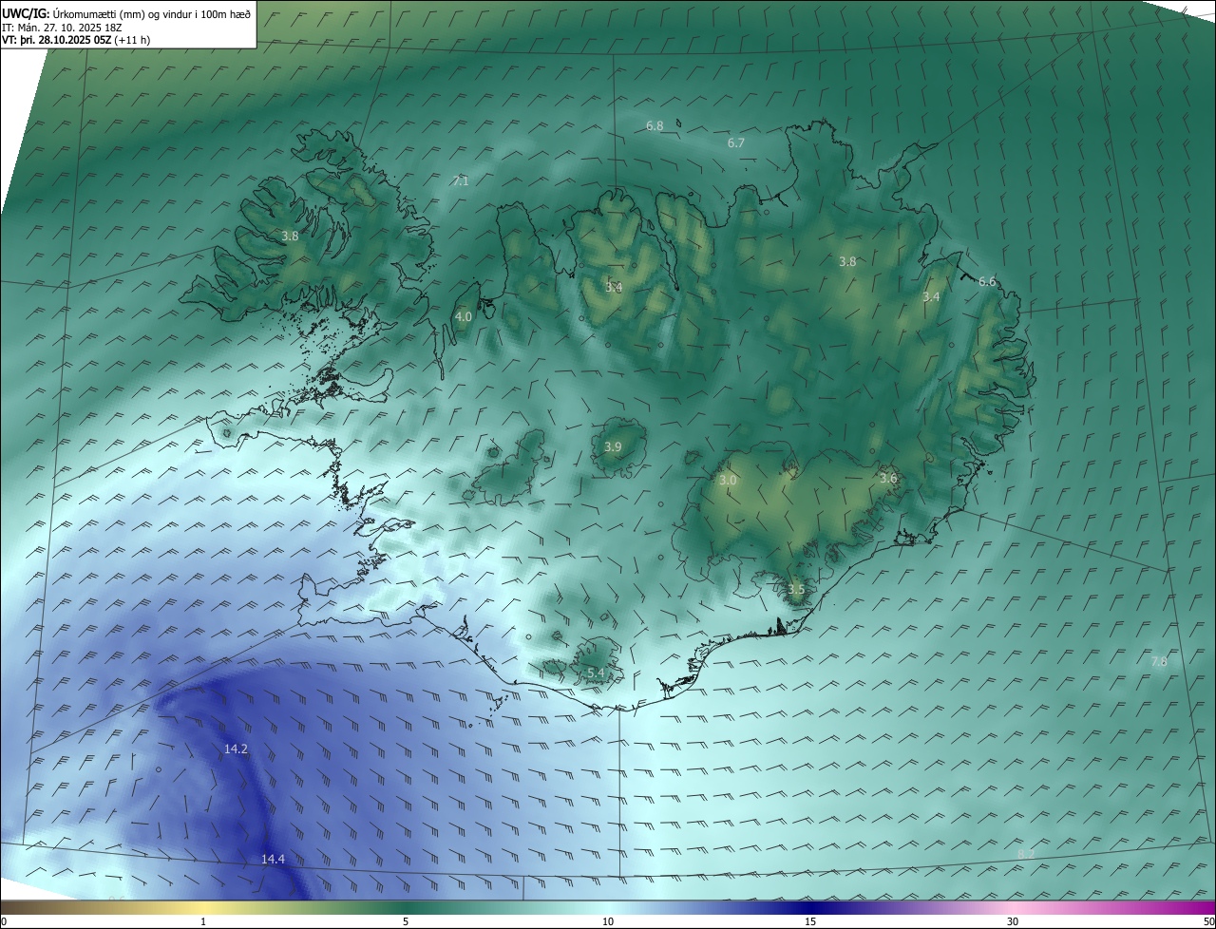1216x929 pixels.
Task: Select the 5.4 value on the southern glacier
Action: click(x=596, y=673)
